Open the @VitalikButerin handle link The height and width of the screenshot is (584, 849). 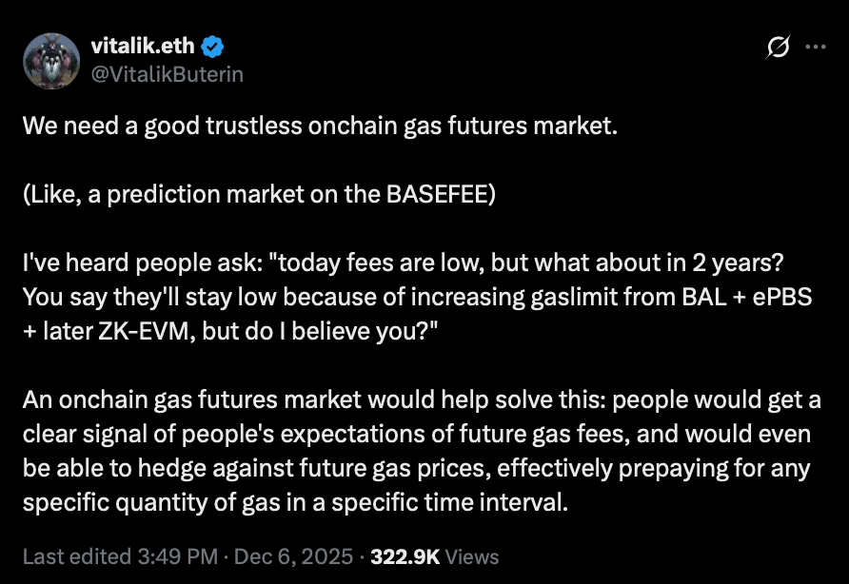click(166, 73)
